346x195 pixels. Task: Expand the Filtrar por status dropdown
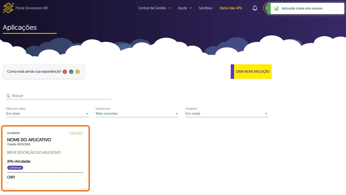tap(47, 114)
